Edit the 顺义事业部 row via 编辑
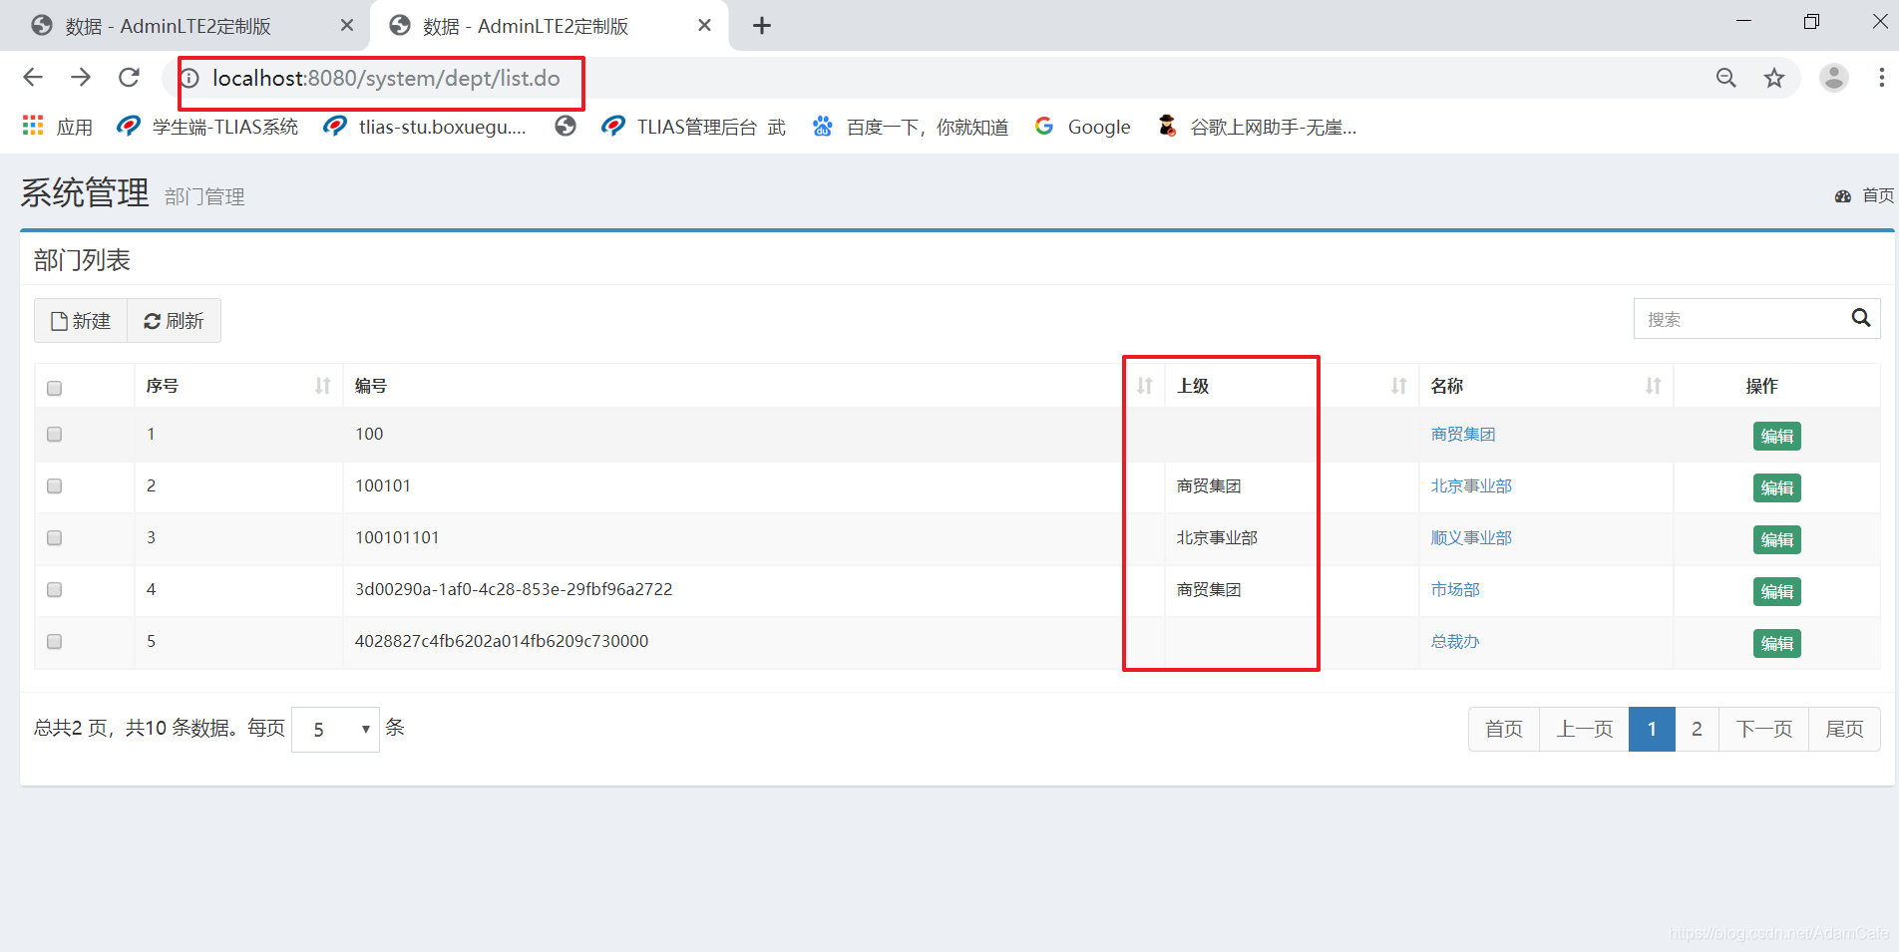 (x=1777, y=539)
